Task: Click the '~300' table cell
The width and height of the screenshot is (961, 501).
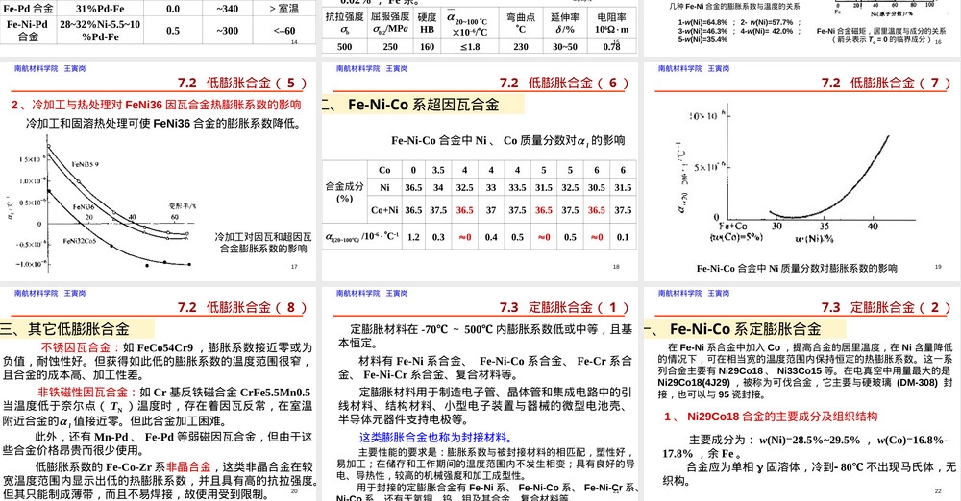Action: [x=228, y=31]
